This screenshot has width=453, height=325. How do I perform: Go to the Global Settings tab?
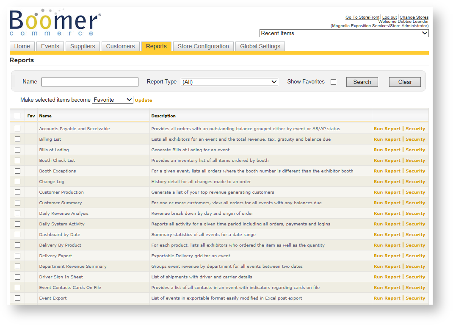[x=260, y=47]
